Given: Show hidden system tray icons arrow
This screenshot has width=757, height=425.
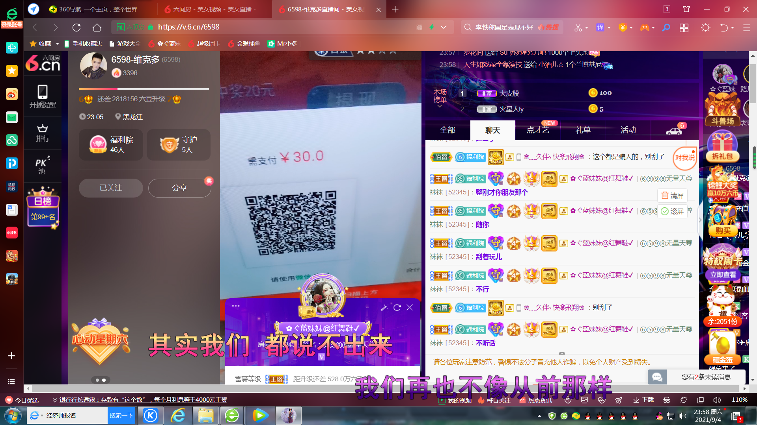Looking at the screenshot, I should point(539,416).
